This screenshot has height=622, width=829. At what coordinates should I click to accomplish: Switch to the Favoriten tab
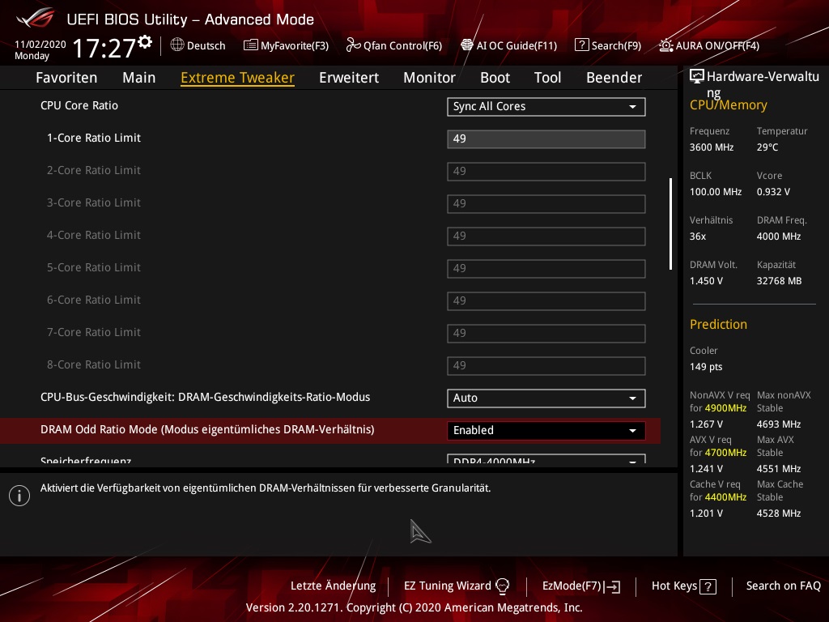click(66, 78)
